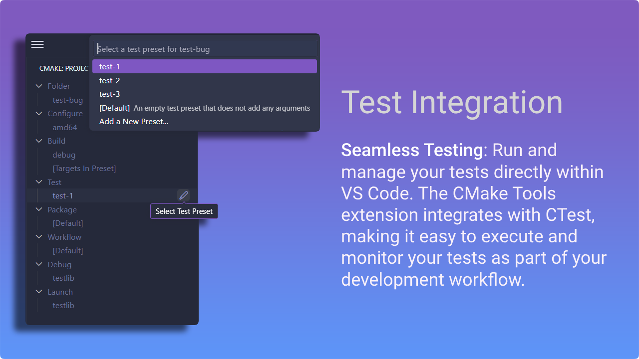Focus the test preset search field

204,49
